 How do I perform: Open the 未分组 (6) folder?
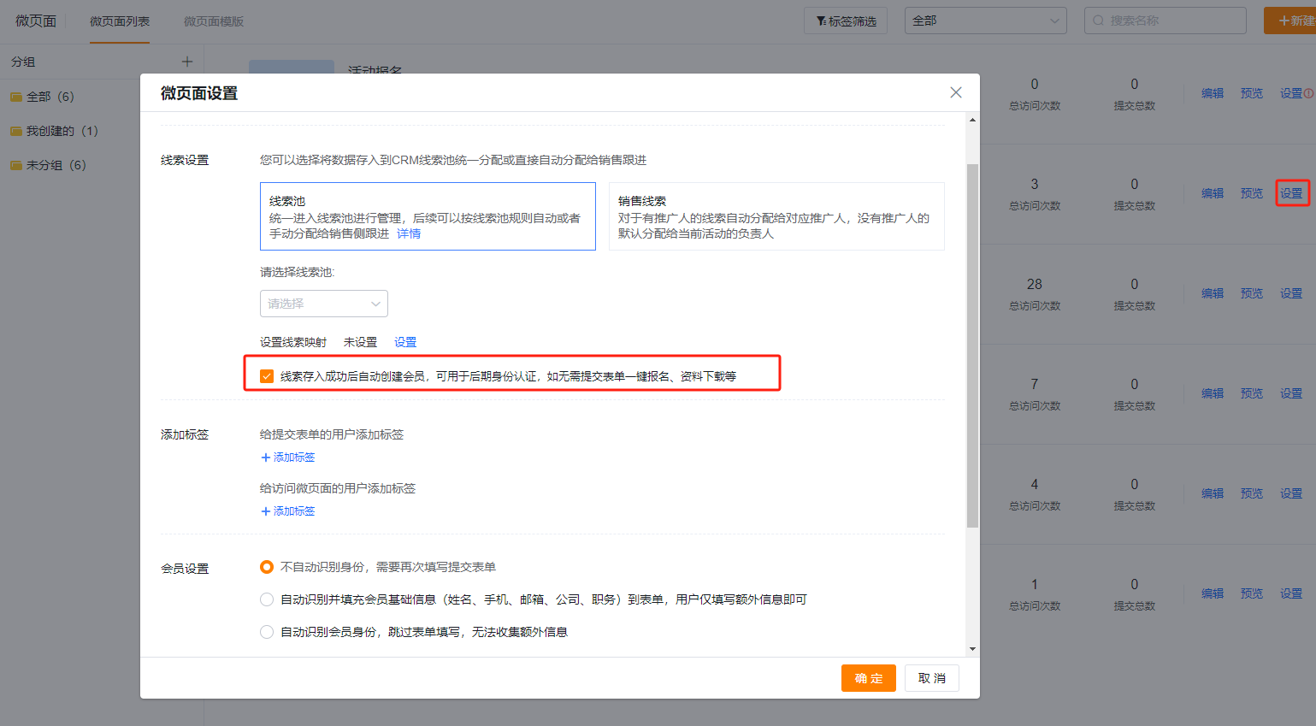click(49, 165)
